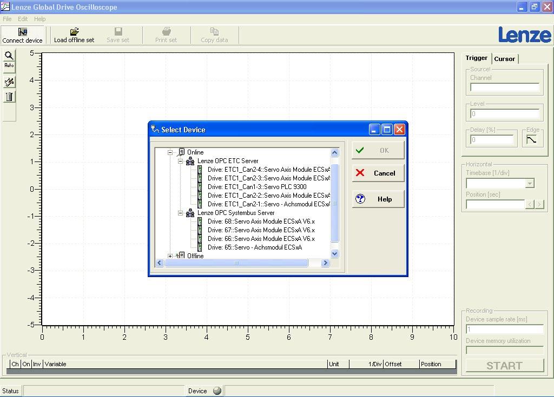Viewport: 554px width, 397px height.
Task: Click the 1/Div column header
Action: click(x=366, y=364)
